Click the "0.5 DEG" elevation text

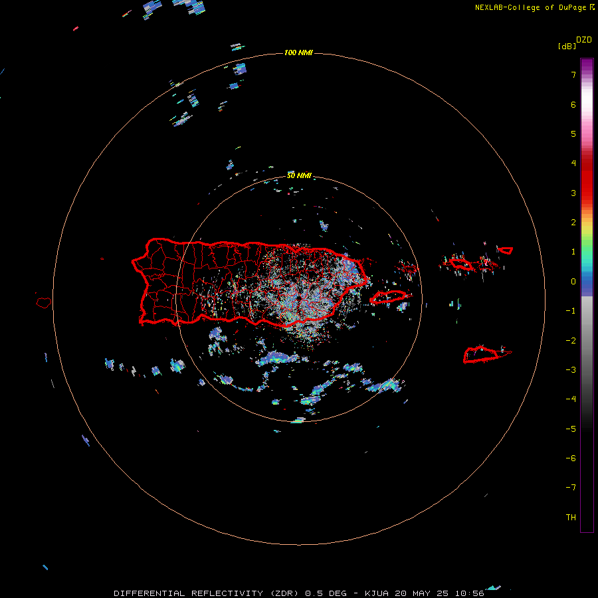click(326, 593)
